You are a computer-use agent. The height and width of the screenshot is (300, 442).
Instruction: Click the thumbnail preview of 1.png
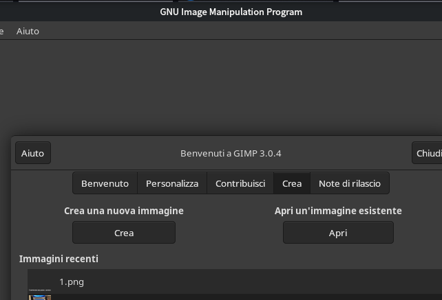(x=40, y=294)
